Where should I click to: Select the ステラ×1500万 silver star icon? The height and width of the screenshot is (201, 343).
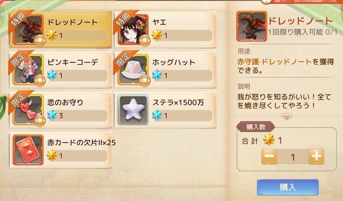[x=133, y=110]
